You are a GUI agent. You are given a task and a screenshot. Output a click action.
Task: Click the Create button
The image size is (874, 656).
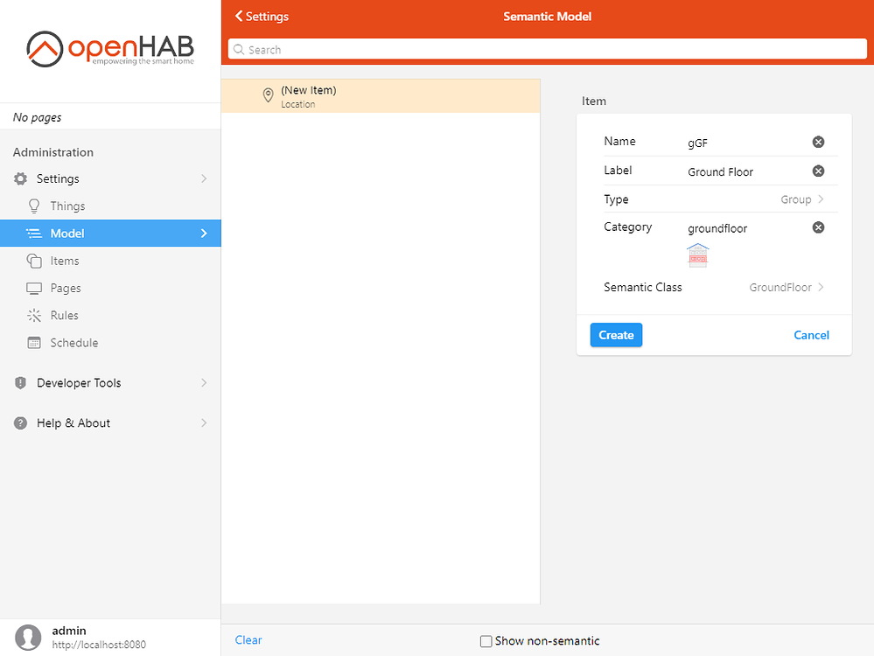[616, 335]
